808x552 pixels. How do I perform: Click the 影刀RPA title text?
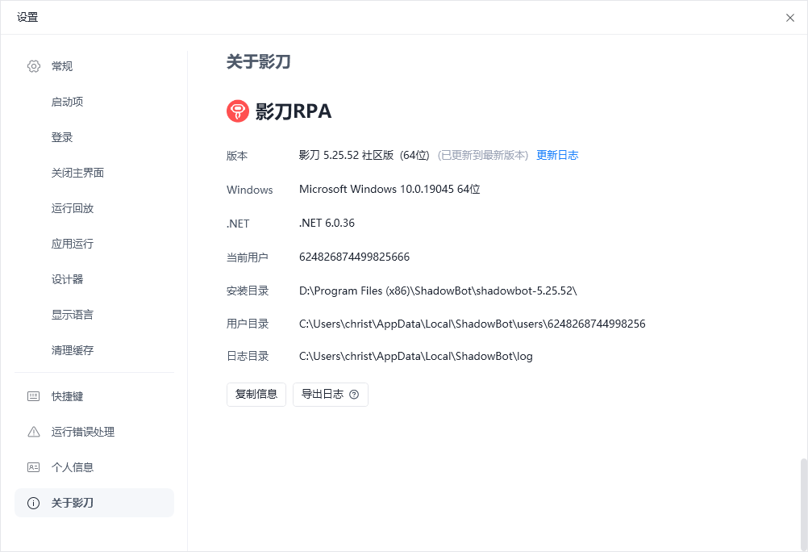[x=294, y=111]
